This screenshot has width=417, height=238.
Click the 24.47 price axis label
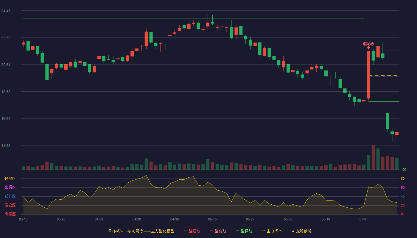pyautogui.click(x=6, y=11)
